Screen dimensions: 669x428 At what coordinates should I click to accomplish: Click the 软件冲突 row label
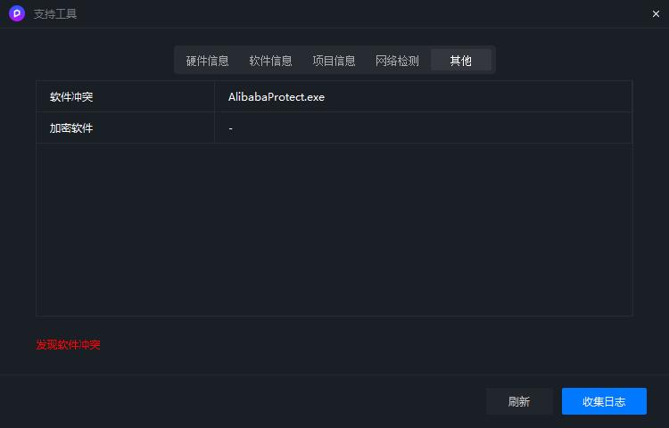pyautogui.click(x=71, y=97)
